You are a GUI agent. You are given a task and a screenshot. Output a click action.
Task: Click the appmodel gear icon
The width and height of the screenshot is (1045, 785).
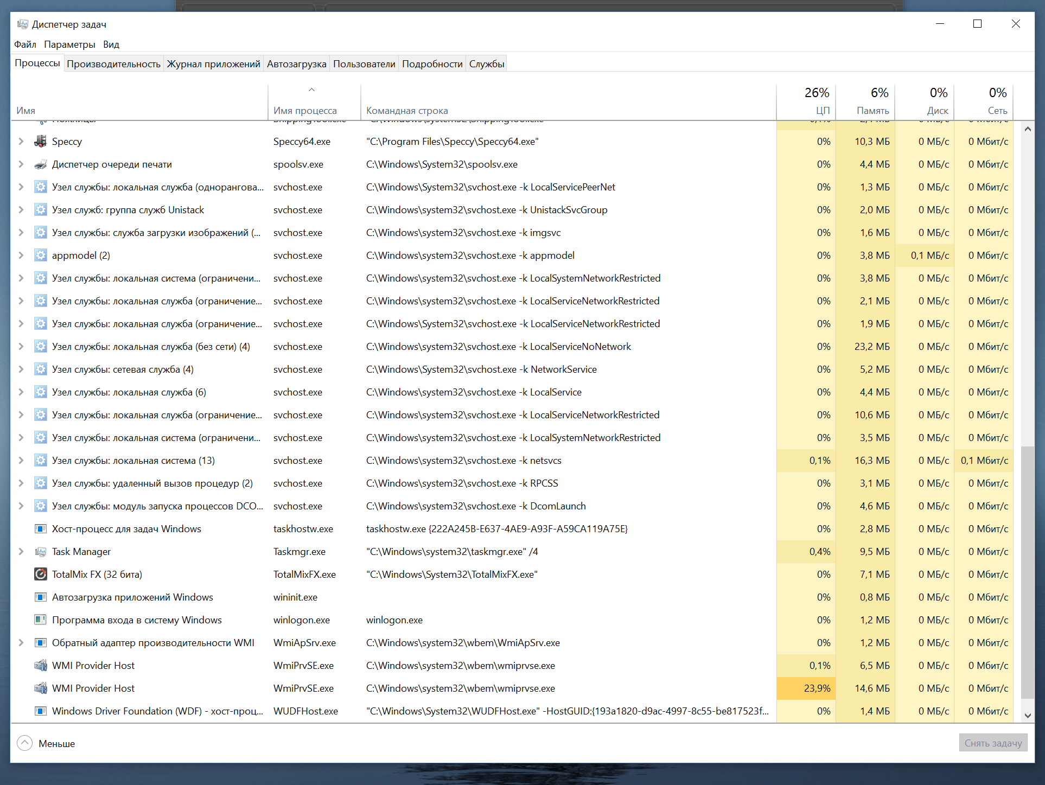point(40,256)
